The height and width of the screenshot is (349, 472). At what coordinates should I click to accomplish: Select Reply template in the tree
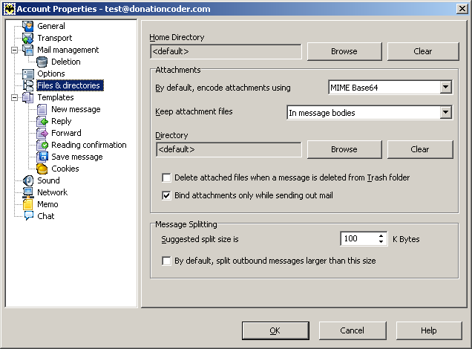61,121
